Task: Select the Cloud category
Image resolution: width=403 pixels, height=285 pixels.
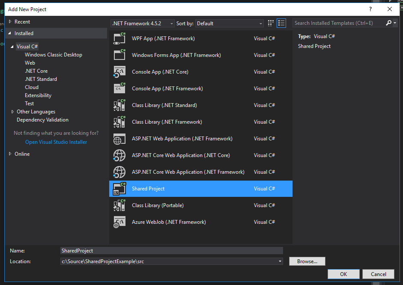Action: [32, 87]
